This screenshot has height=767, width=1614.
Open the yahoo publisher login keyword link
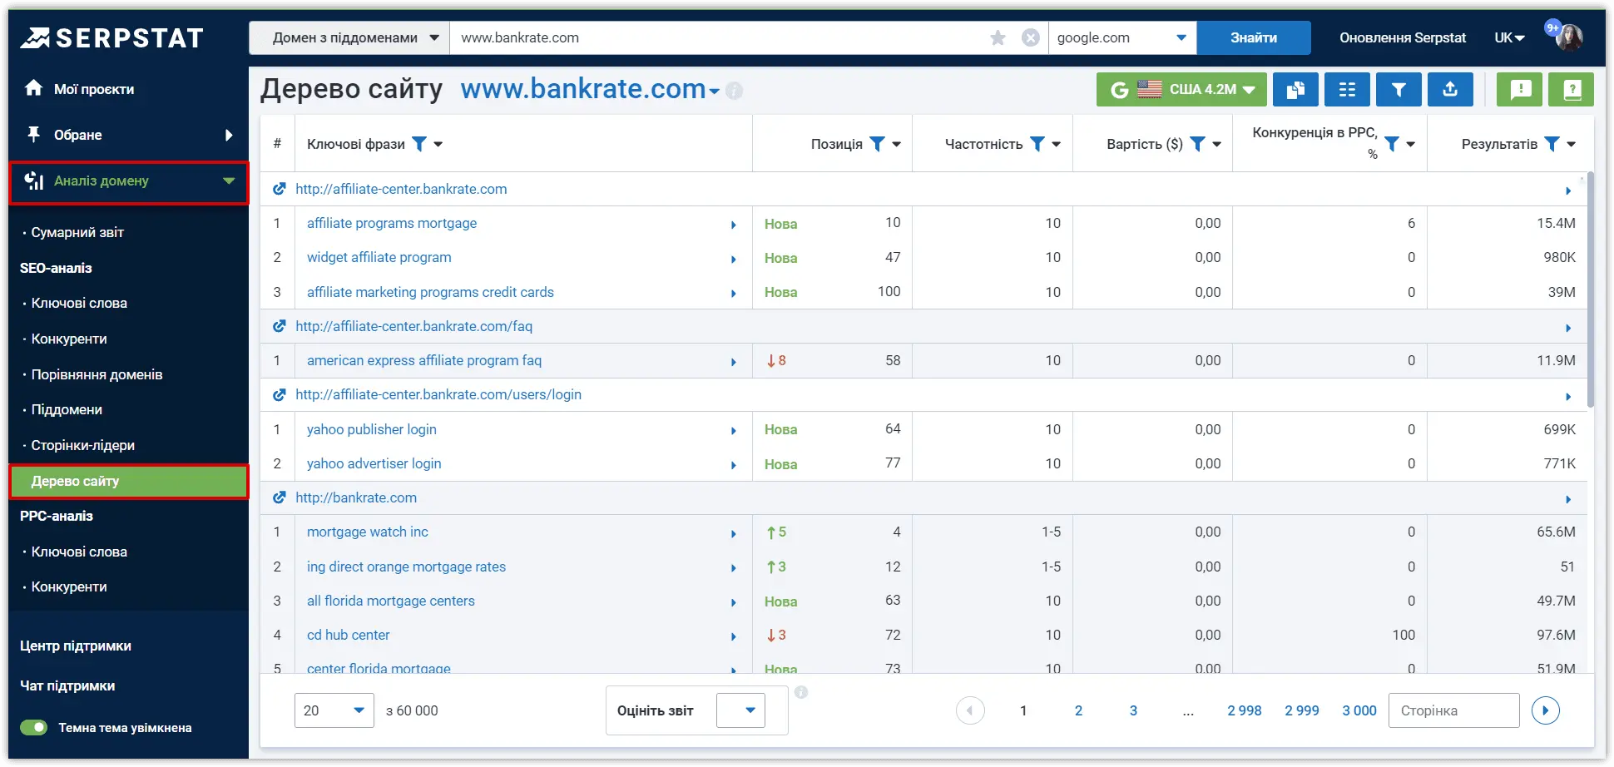[x=371, y=429]
